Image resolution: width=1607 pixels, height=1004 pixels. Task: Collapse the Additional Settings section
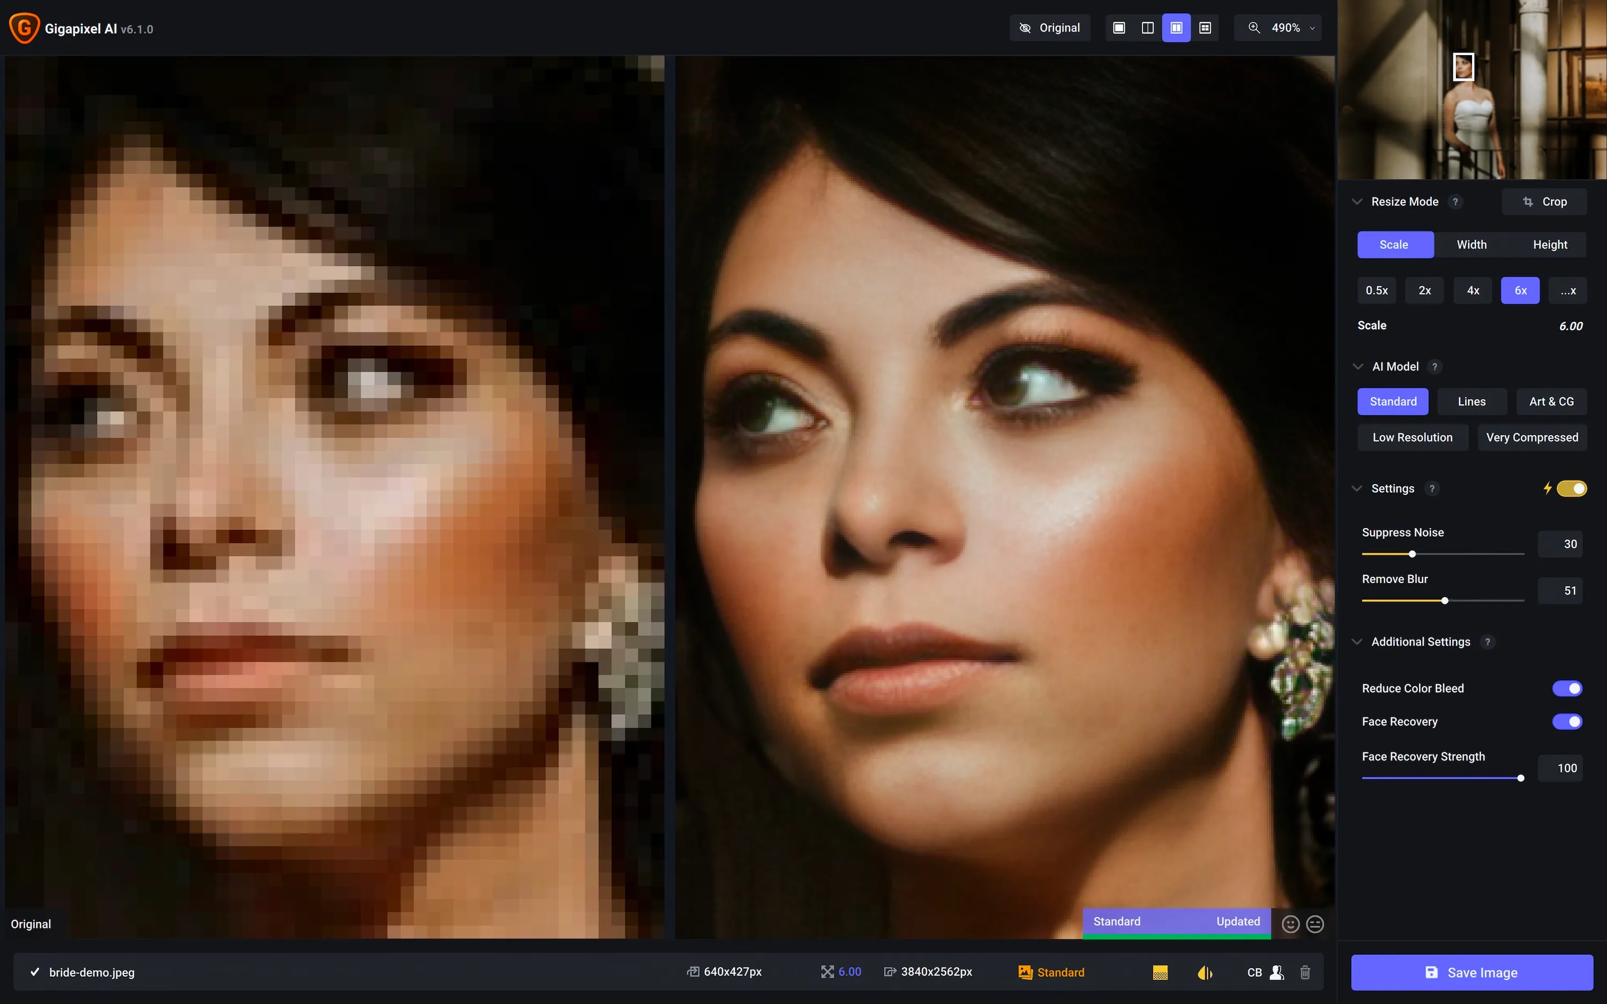[x=1357, y=642]
